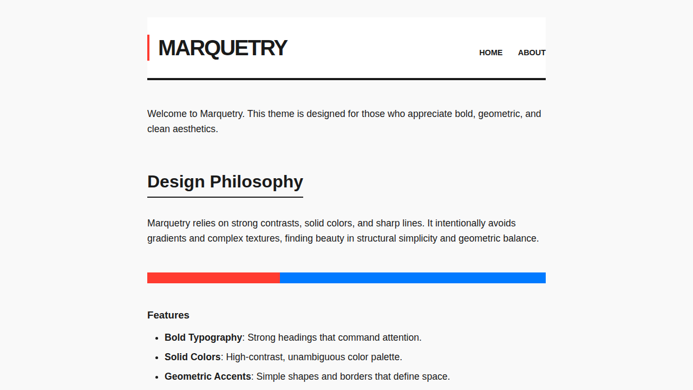Open the HOME navigation link

click(x=491, y=53)
